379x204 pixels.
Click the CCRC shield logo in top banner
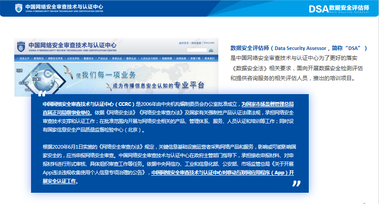click(x=18, y=8)
